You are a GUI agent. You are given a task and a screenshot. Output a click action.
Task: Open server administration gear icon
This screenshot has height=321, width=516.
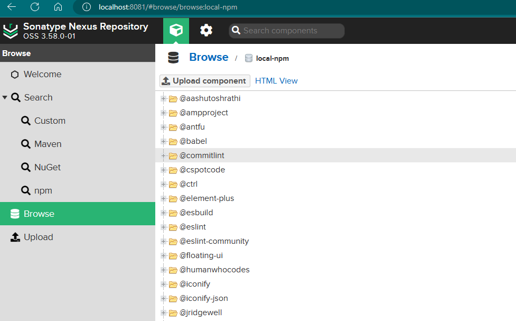(x=207, y=30)
